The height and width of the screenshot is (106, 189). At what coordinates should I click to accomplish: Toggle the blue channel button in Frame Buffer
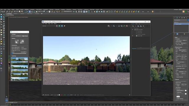[62, 26]
